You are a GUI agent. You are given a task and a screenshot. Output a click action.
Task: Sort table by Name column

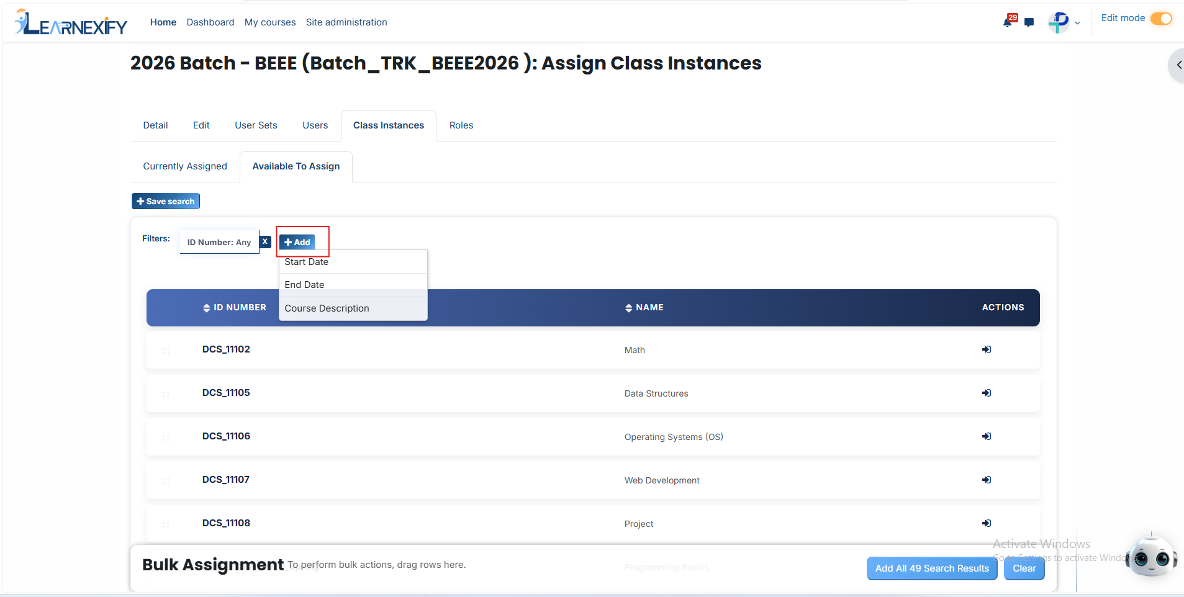[x=644, y=307]
